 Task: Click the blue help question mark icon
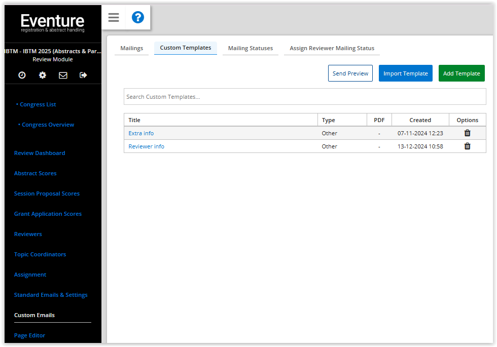[137, 17]
